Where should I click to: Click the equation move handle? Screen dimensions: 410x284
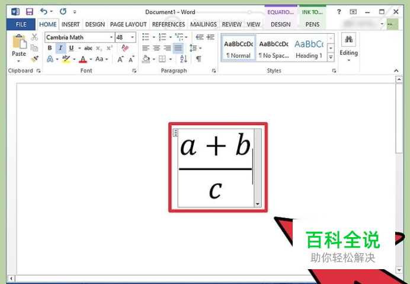(x=175, y=133)
